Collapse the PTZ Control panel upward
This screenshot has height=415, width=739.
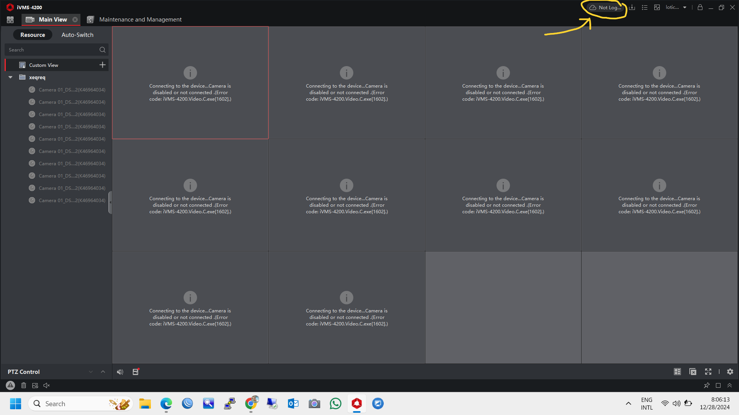(103, 372)
